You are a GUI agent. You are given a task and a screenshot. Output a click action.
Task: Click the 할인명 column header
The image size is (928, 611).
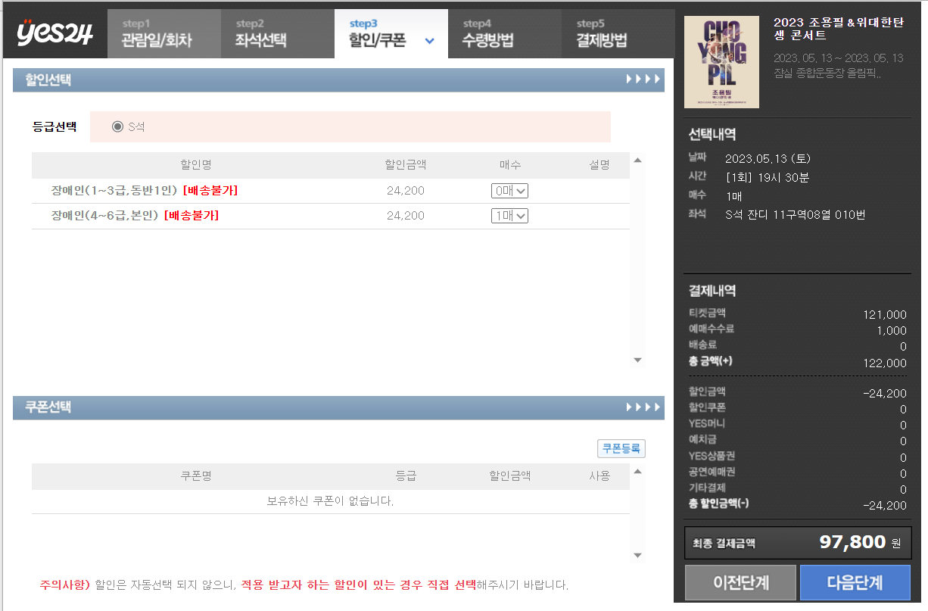(195, 165)
